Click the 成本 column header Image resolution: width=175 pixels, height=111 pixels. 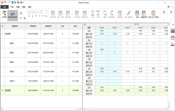pyautogui.click(x=75, y=26)
